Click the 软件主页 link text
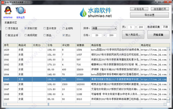The width and height of the screenshot is (173, 109). [21, 17]
